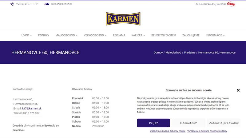The height and width of the screenshot is (138, 246).
Task: Go to Maloobchod breadcrumb
Action: (173, 52)
